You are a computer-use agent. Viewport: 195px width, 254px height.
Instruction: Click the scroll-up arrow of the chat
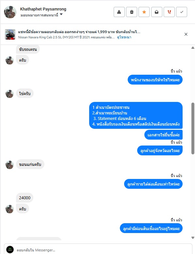(193, 48)
